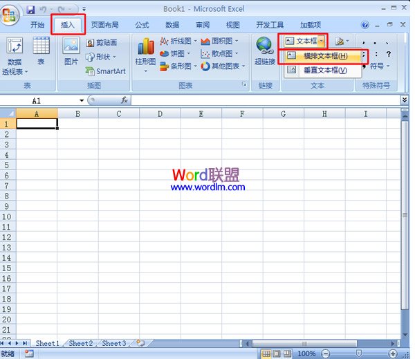Open the Charts group dialog launcher
This screenshot has height=359, width=415.
tap(244, 84)
